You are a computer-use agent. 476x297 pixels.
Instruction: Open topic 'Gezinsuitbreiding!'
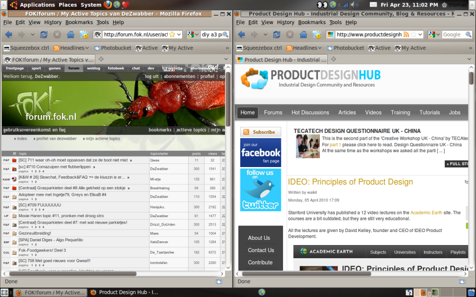(34, 233)
